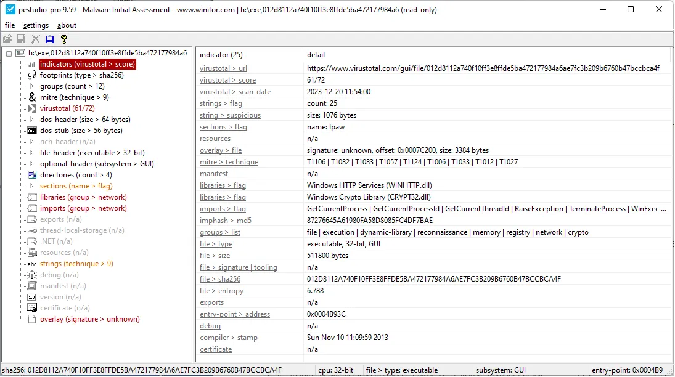Click the footprints tree icon

coord(32,75)
